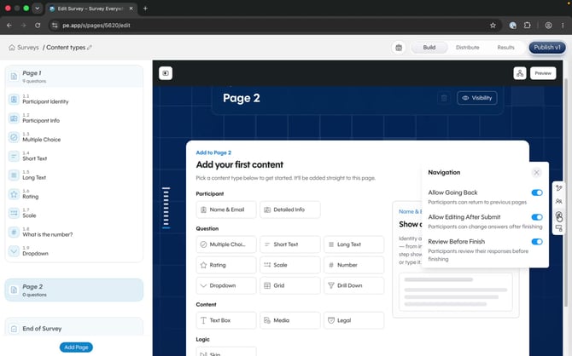Click the pencil icon next to Content types
Image resolution: width=572 pixels, height=356 pixels.
point(90,48)
